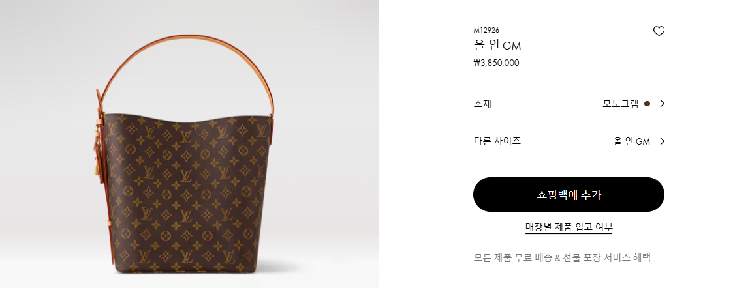
Task: Click the divider line below 소재 row
Action: pyautogui.click(x=569, y=122)
